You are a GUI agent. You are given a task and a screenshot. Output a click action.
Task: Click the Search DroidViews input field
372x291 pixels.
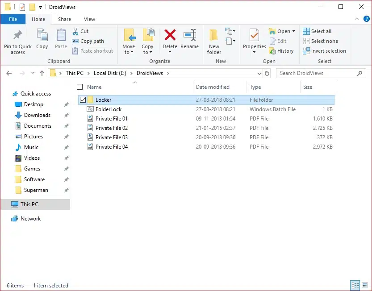[317, 73]
